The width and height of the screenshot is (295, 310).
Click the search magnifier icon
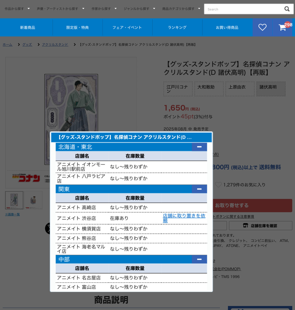(287, 9)
